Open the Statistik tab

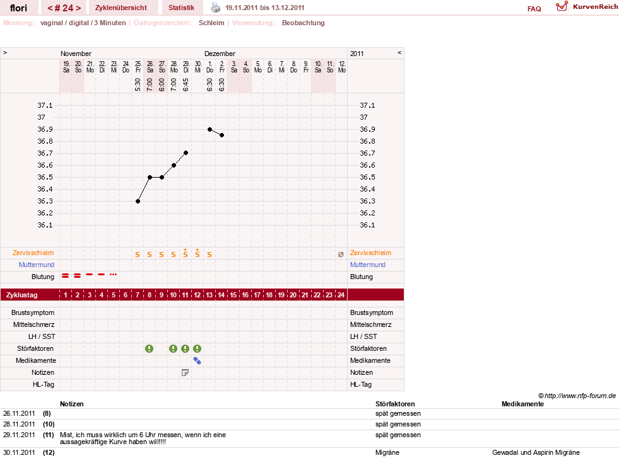(x=181, y=8)
